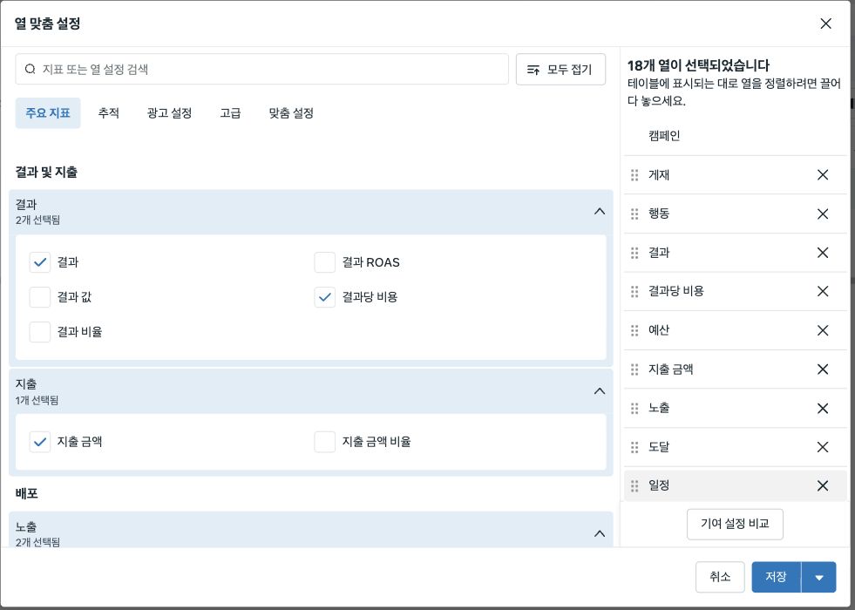The width and height of the screenshot is (855, 610).
Task: Grab the drag handle for 결과당 비용 column
Action: pyautogui.click(x=634, y=291)
